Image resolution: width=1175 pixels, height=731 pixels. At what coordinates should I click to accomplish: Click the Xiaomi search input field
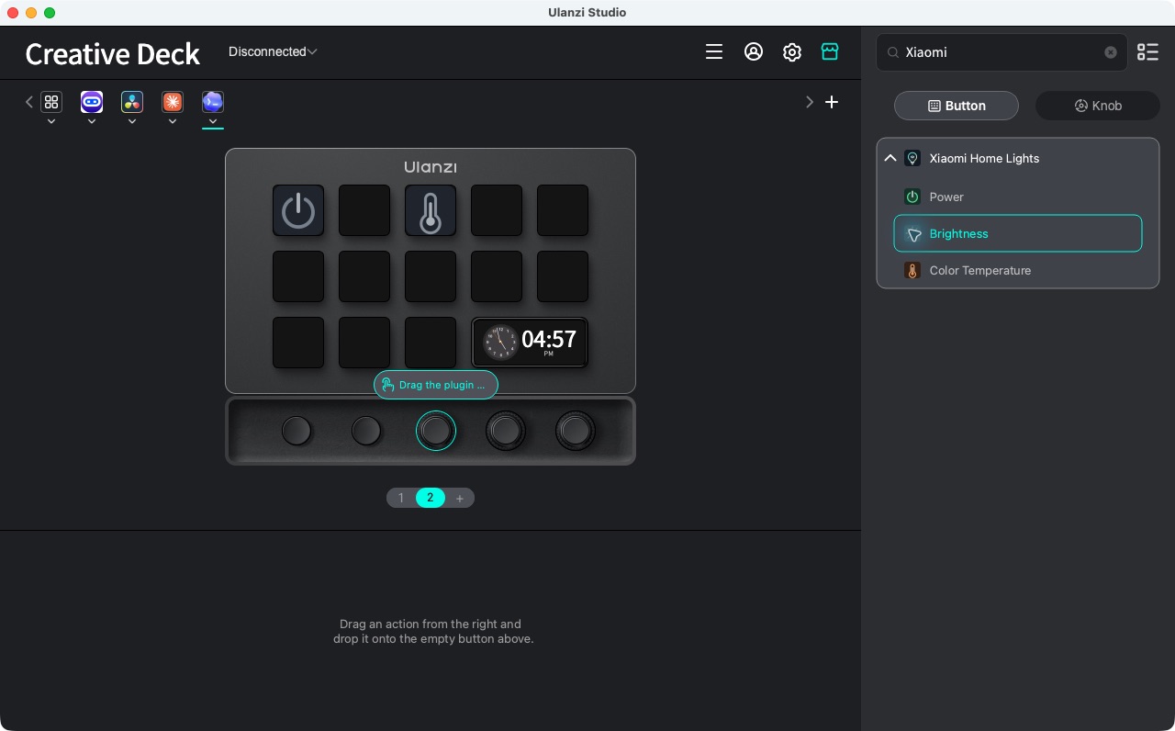coord(1001,52)
